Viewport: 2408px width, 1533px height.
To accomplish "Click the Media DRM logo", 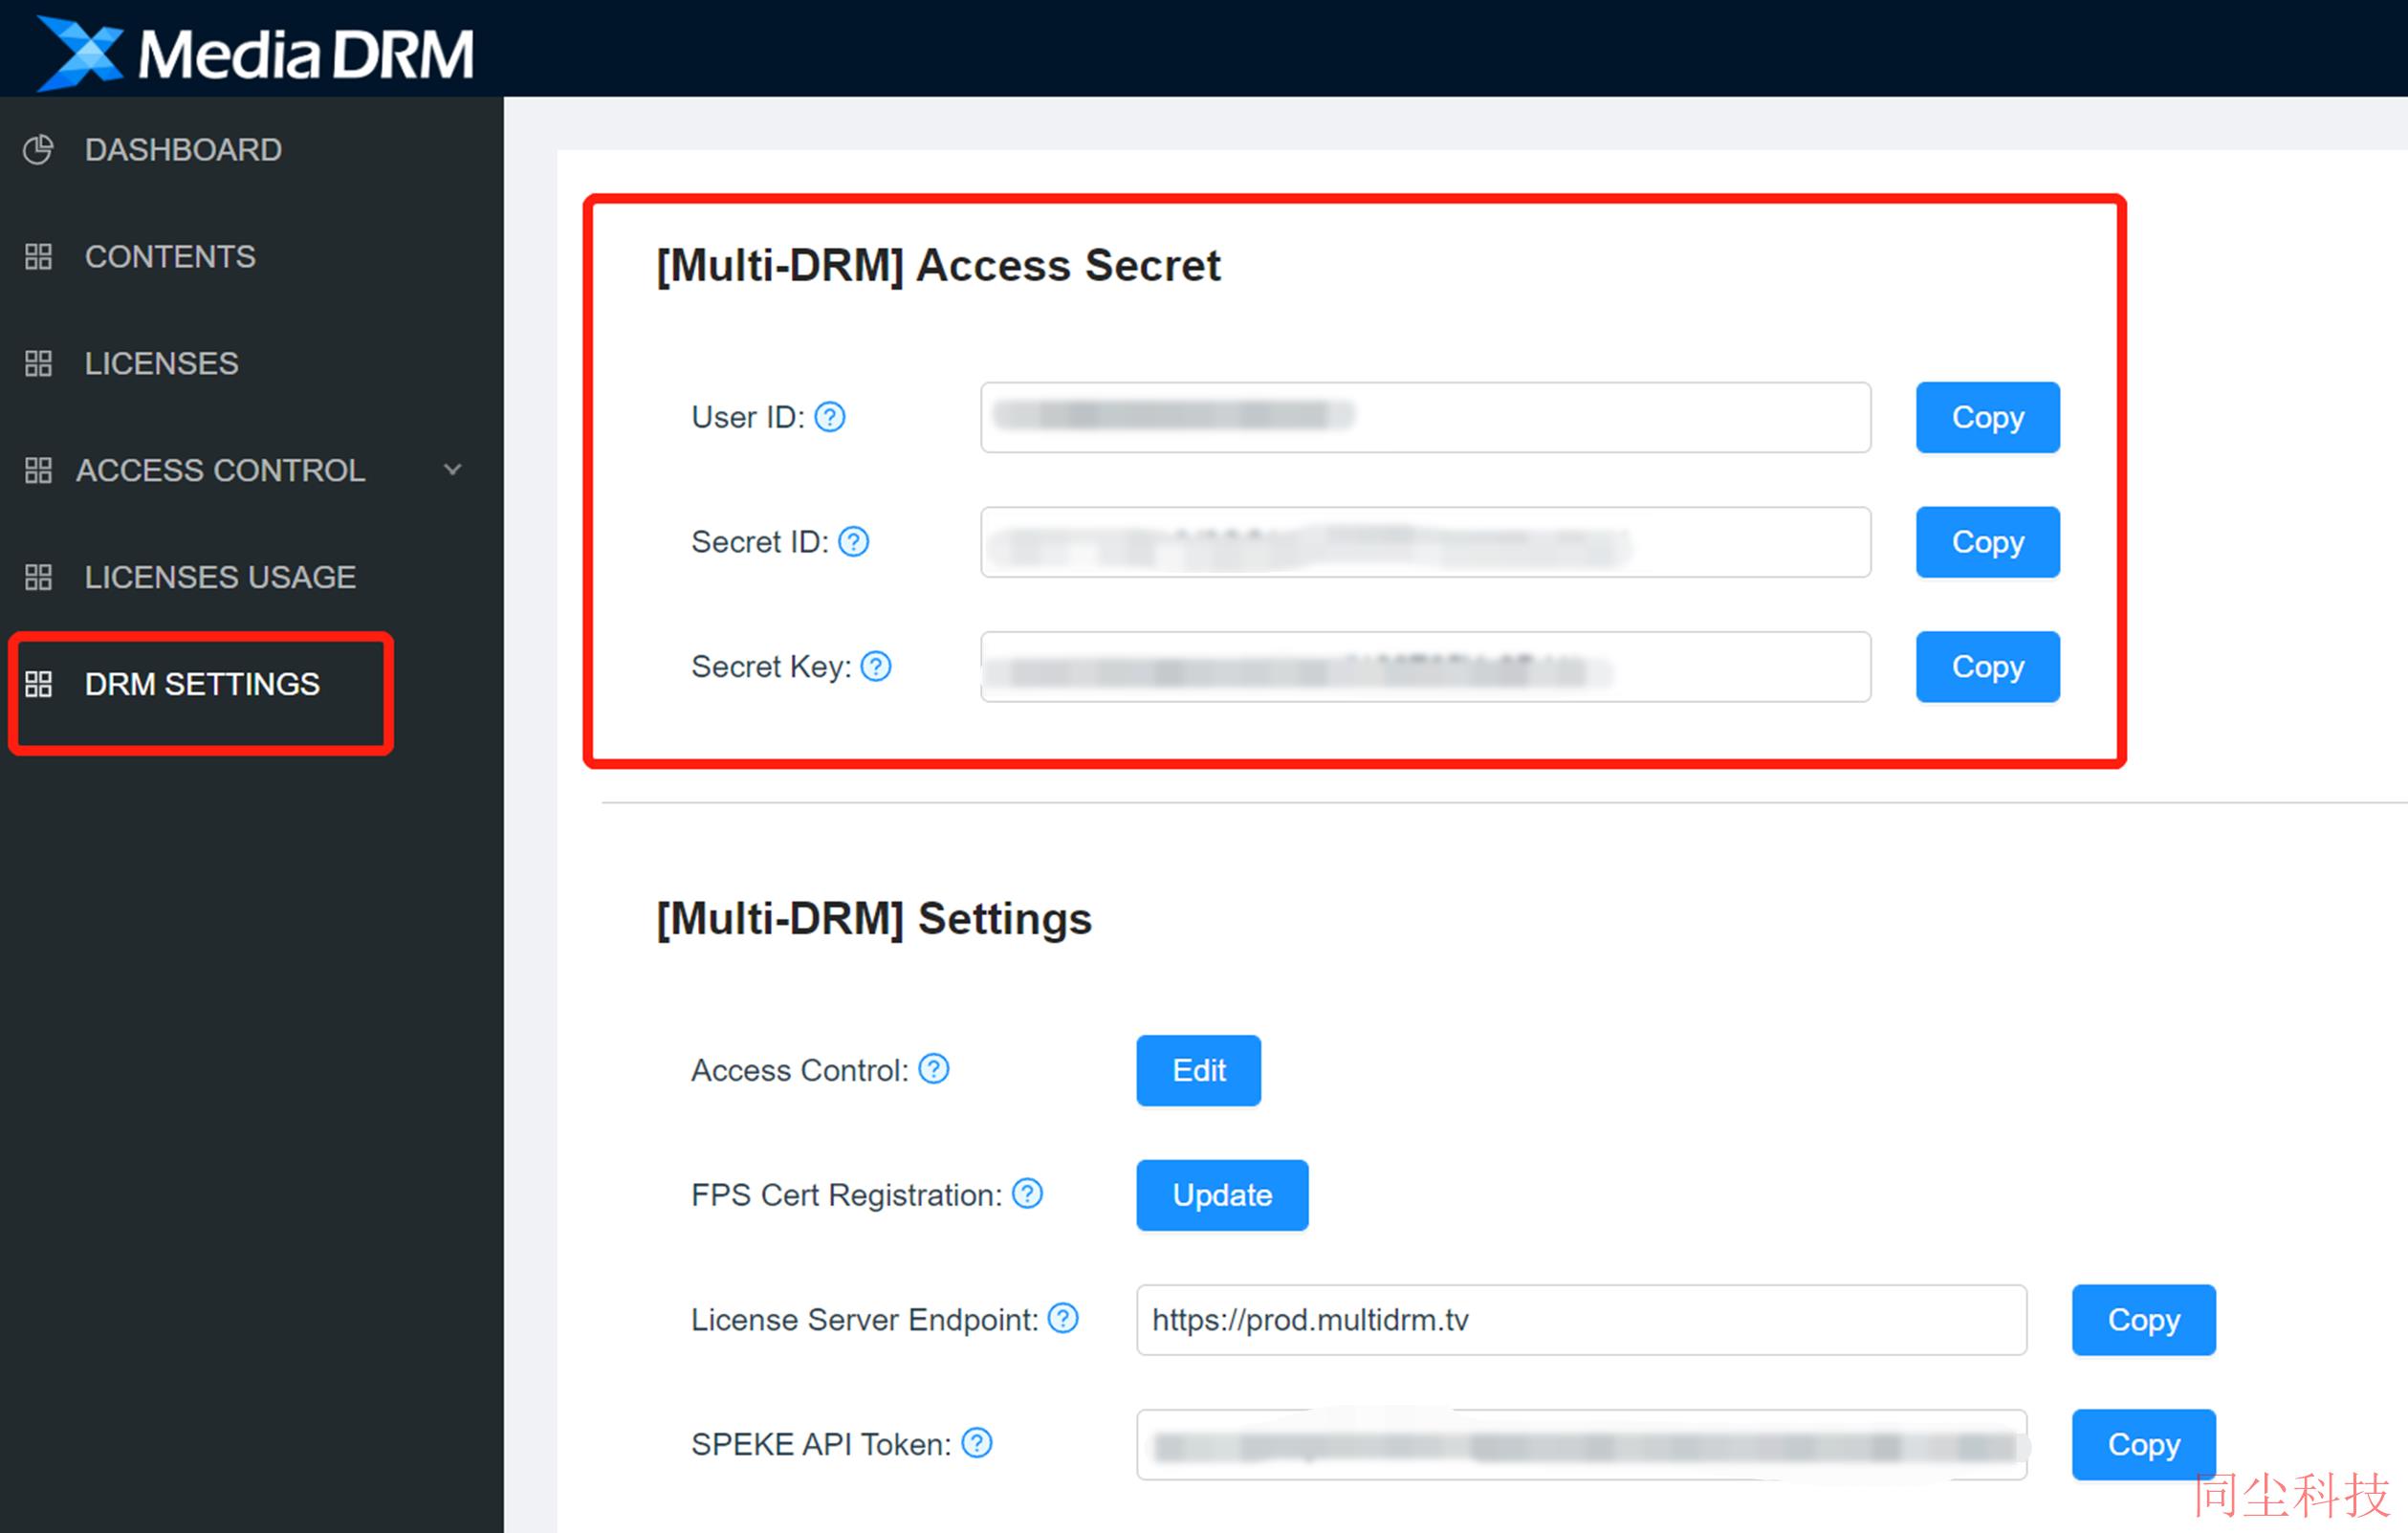I will (x=255, y=52).
